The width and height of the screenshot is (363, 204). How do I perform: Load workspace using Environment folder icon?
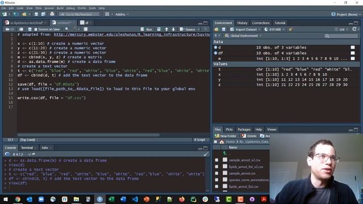[217, 29]
